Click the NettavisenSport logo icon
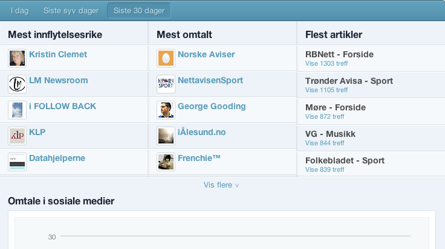 point(166,84)
